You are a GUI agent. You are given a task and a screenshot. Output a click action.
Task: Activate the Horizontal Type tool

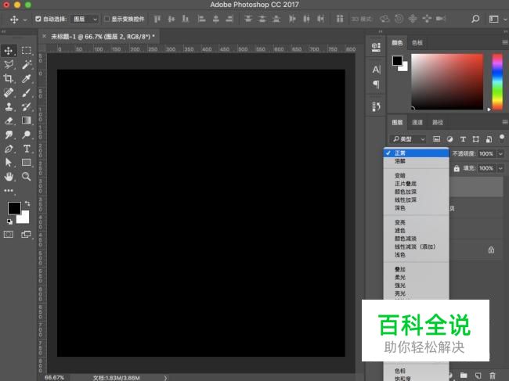27,149
